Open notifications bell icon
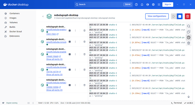The width and height of the screenshot is (195, 105). click(x=142, y=5)
